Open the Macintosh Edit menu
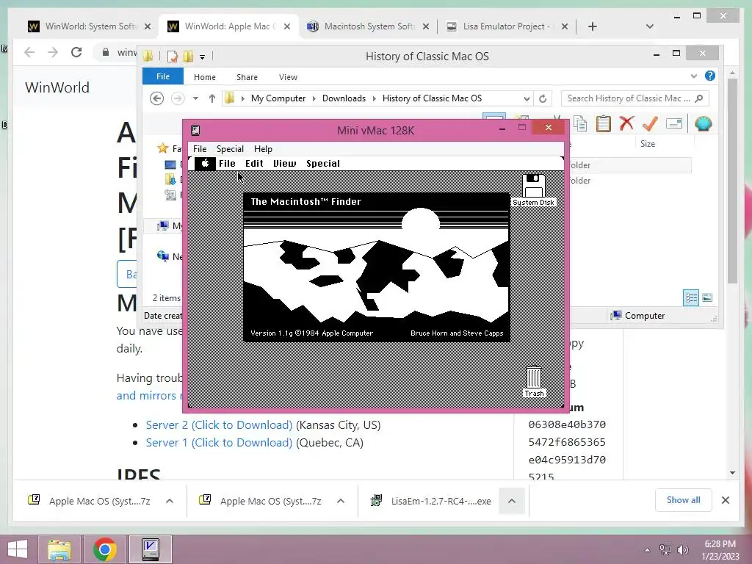Image resolution: width=752 pixels, height=564 pixels. (254, 164)
